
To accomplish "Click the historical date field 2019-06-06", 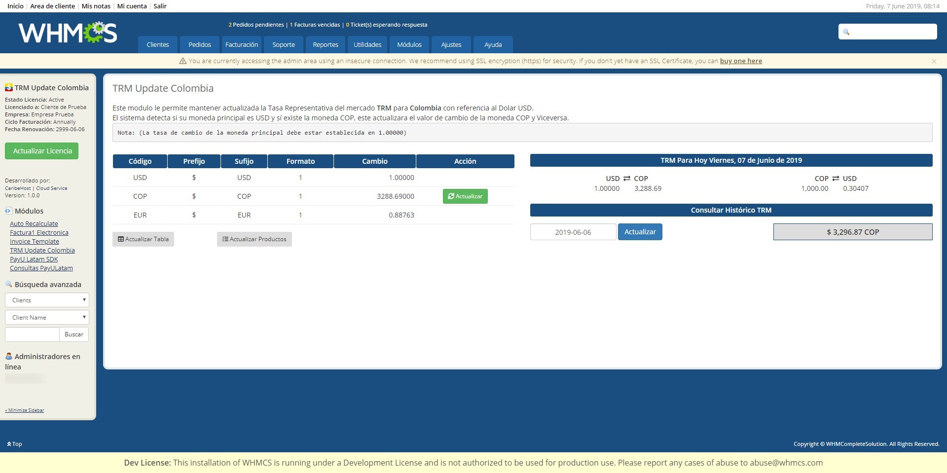I will coord(573,232).
